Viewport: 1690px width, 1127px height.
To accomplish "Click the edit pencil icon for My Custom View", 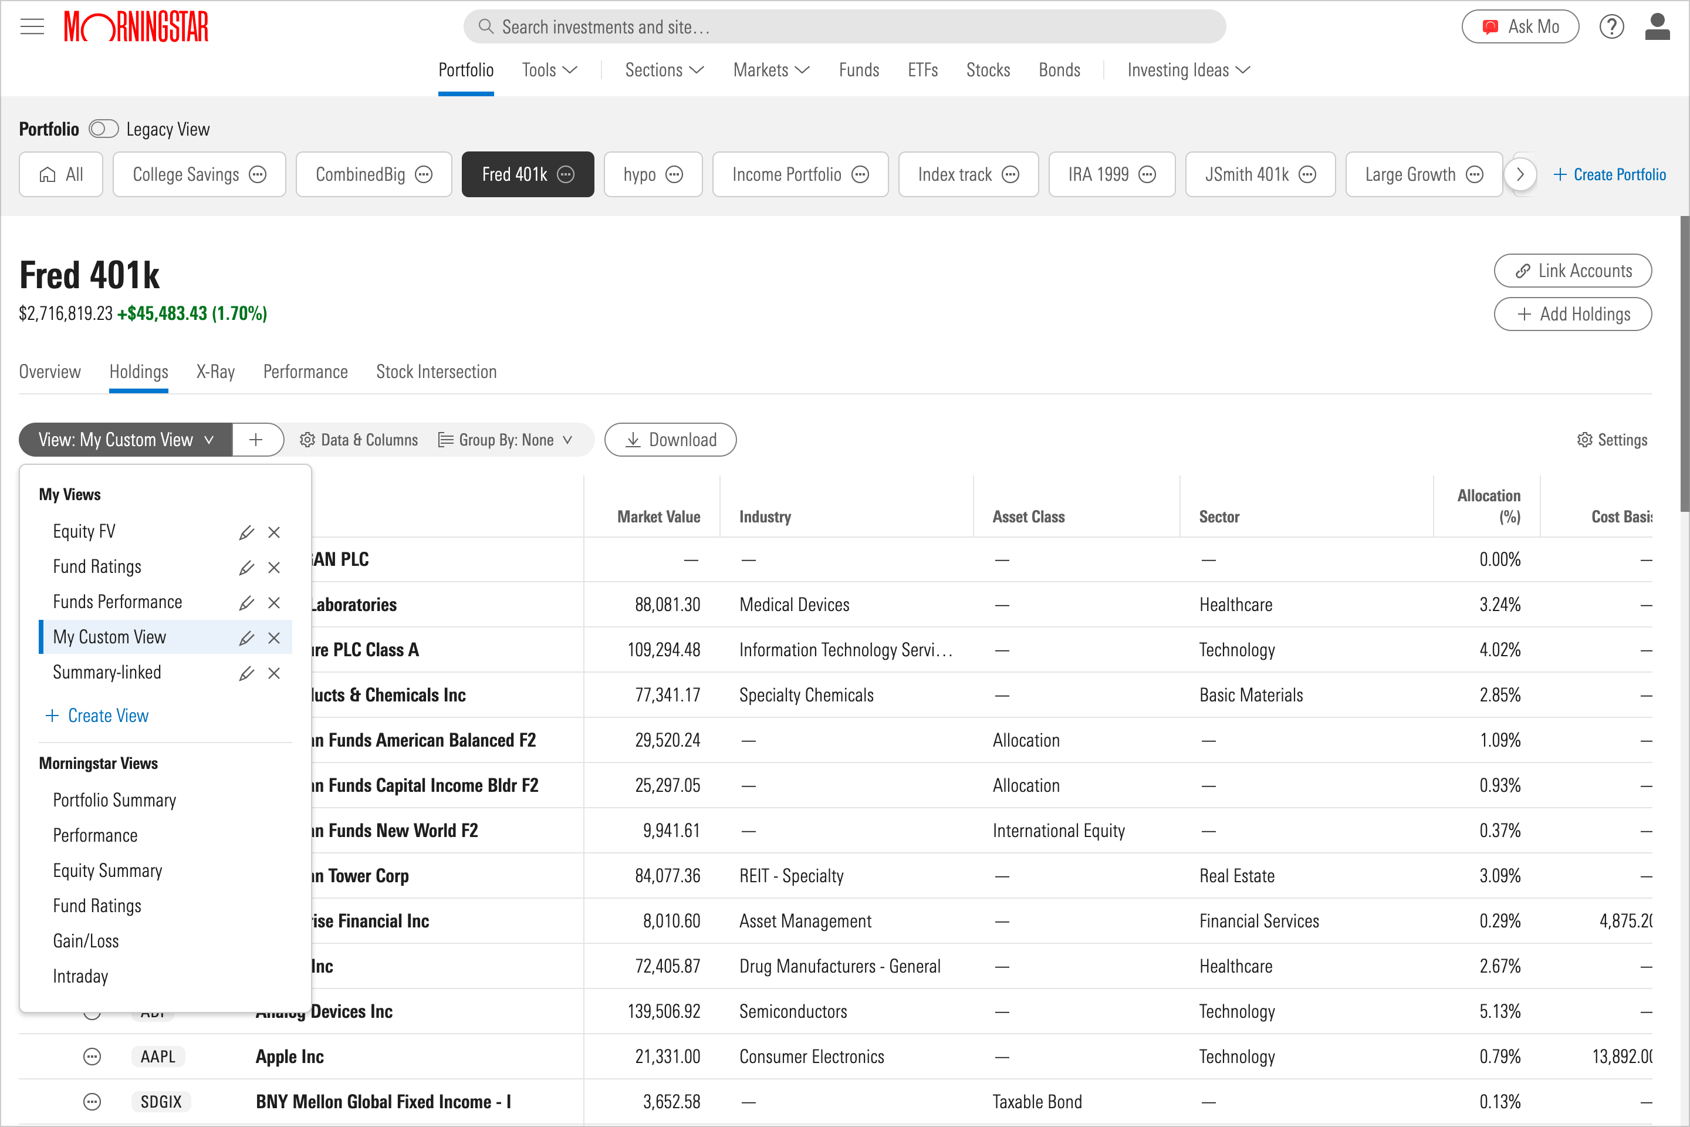I will point(246,637).
